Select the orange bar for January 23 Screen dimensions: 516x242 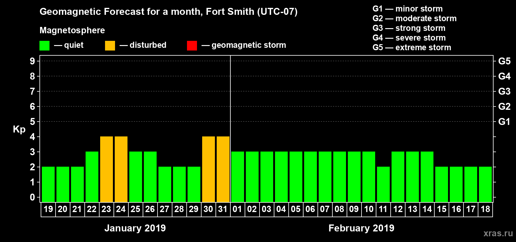tap(107, 169)
